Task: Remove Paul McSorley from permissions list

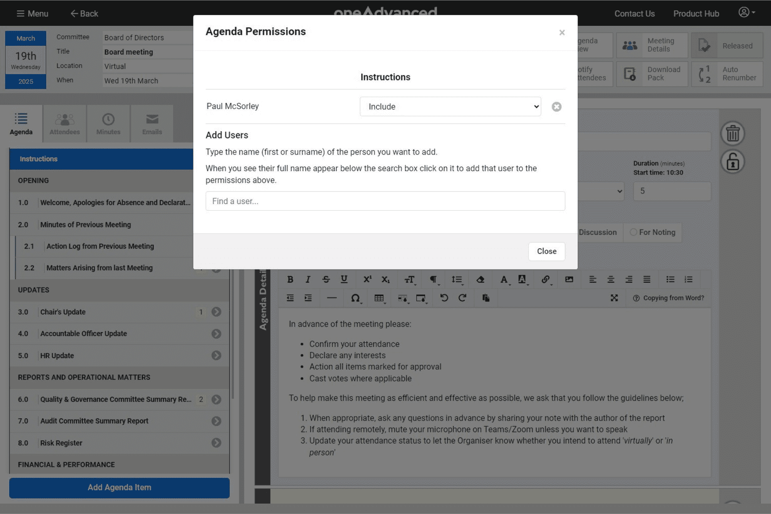Action: tap(556, 107)
